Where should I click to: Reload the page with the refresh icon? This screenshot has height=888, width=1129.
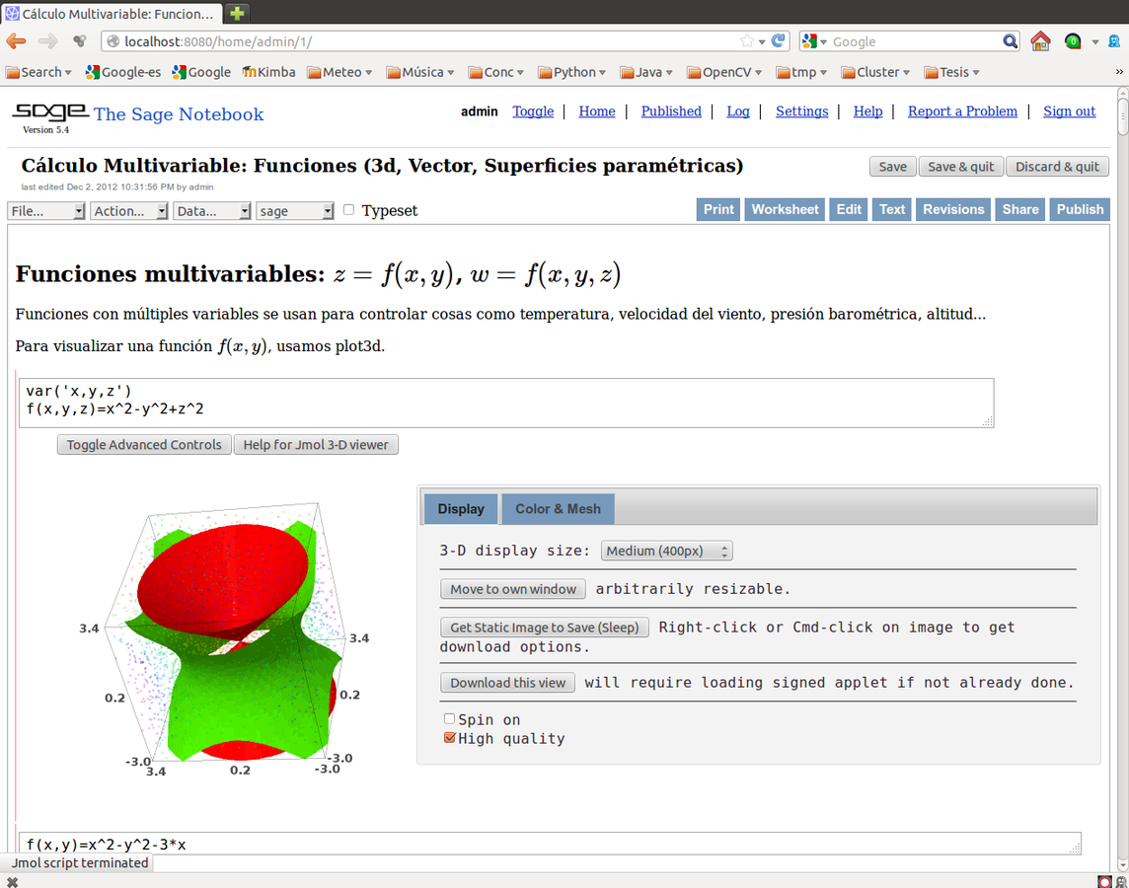pyautogui.click(x=779, y=40)
